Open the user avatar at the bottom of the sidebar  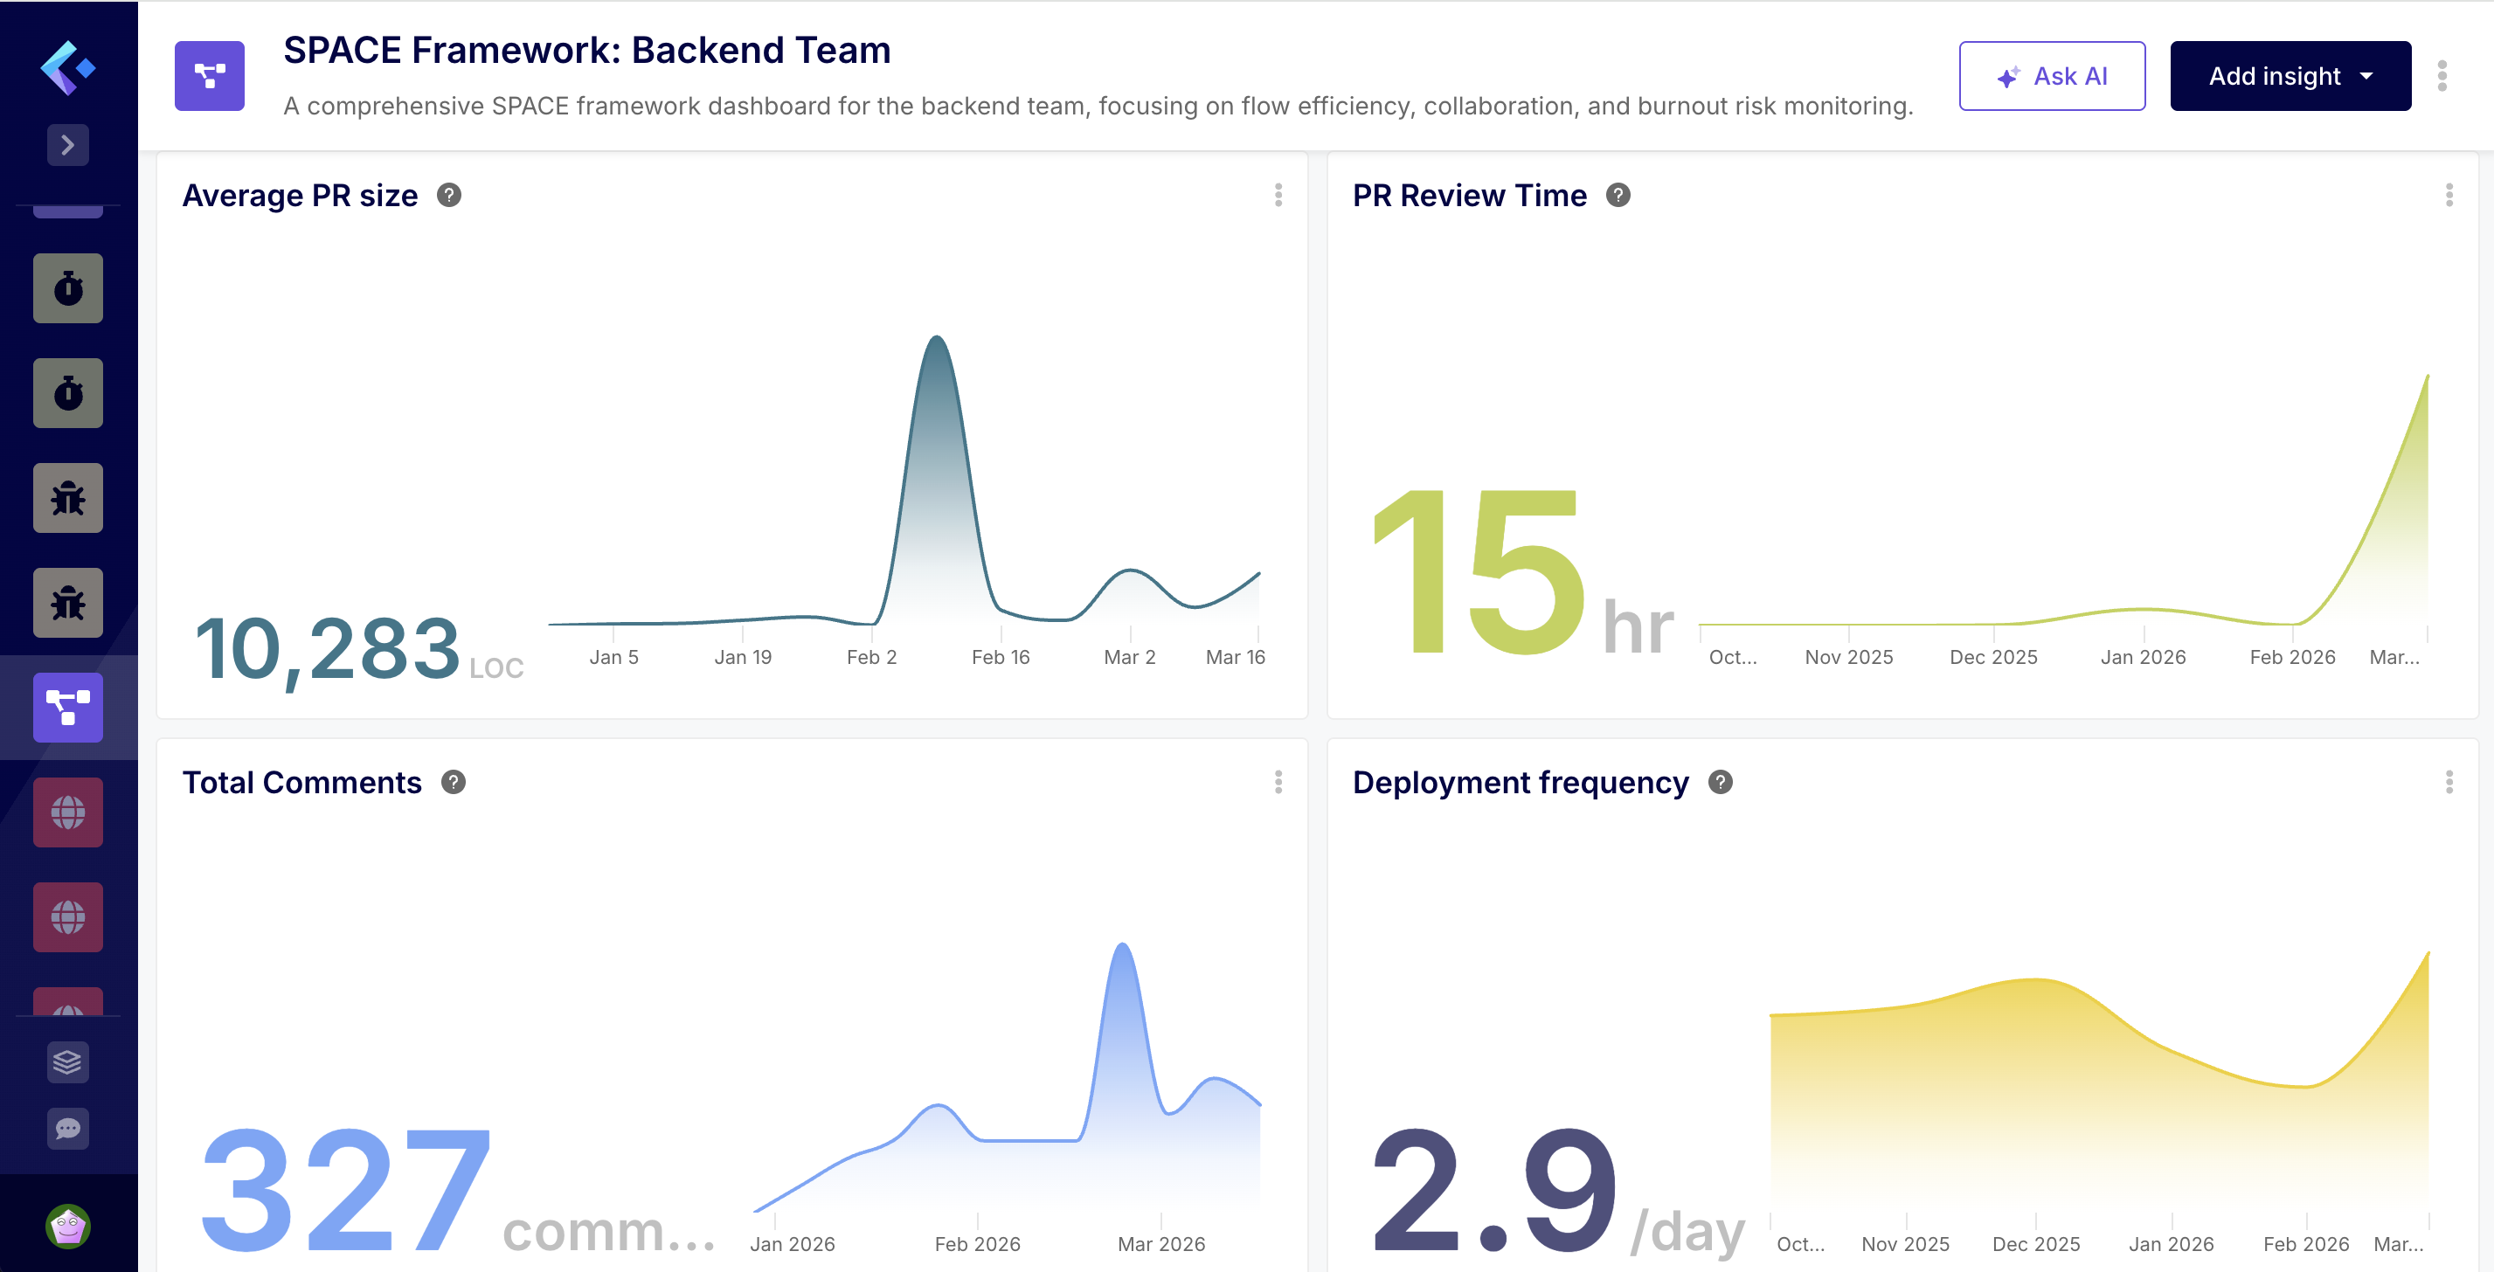coord(68,1227)
